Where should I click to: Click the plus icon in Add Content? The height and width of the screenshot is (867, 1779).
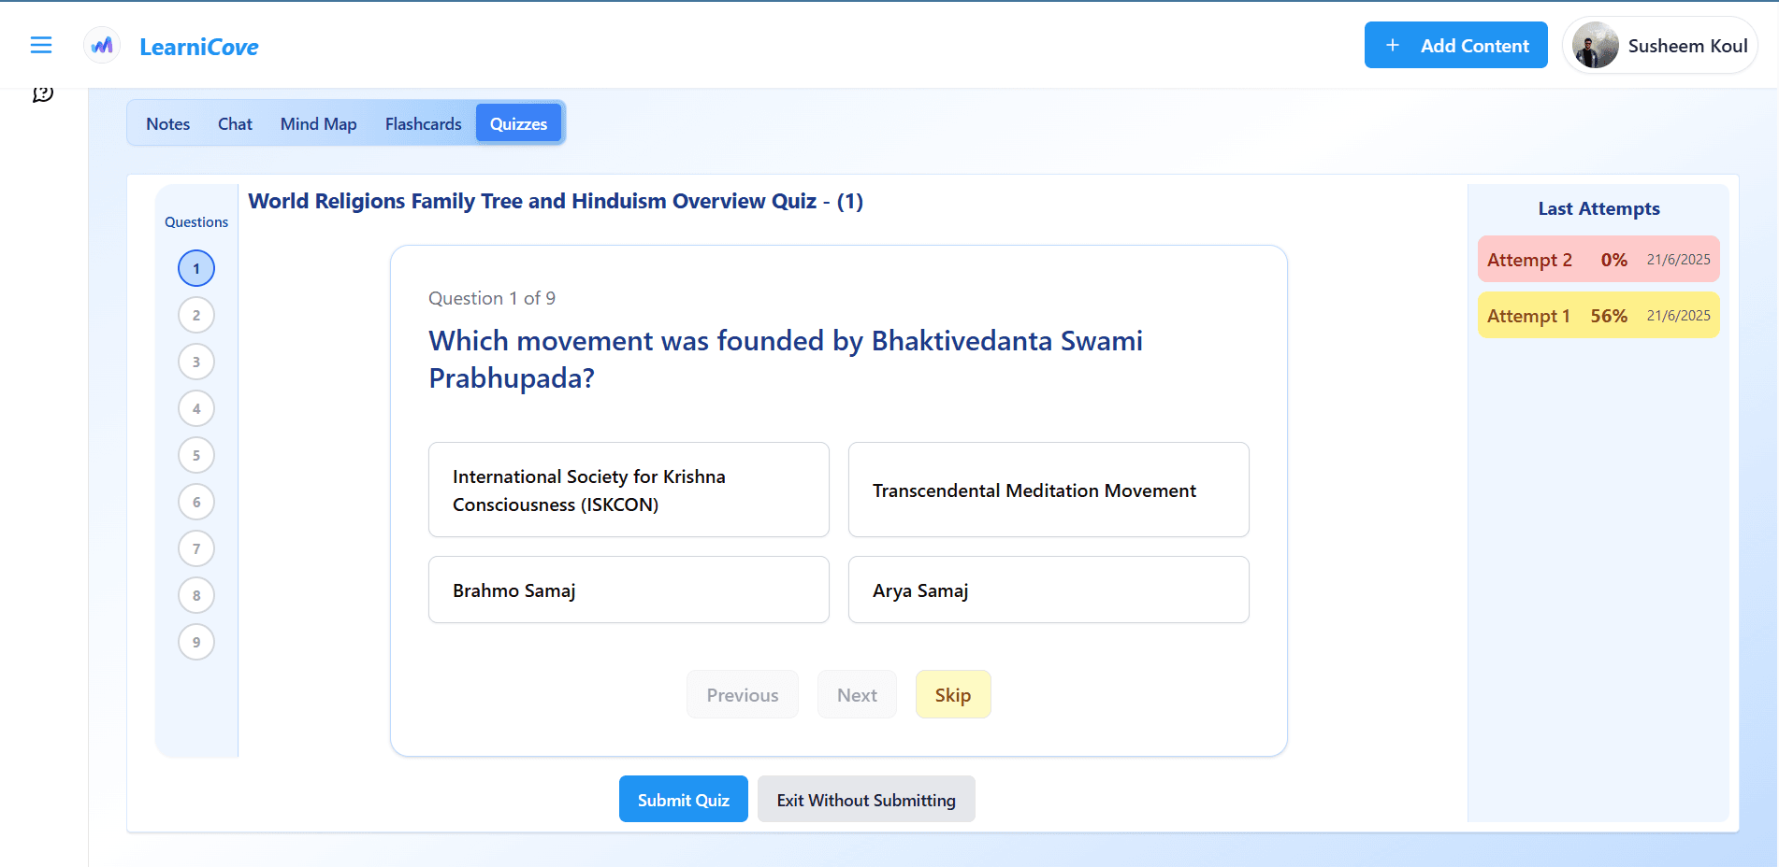[1393, 45]
